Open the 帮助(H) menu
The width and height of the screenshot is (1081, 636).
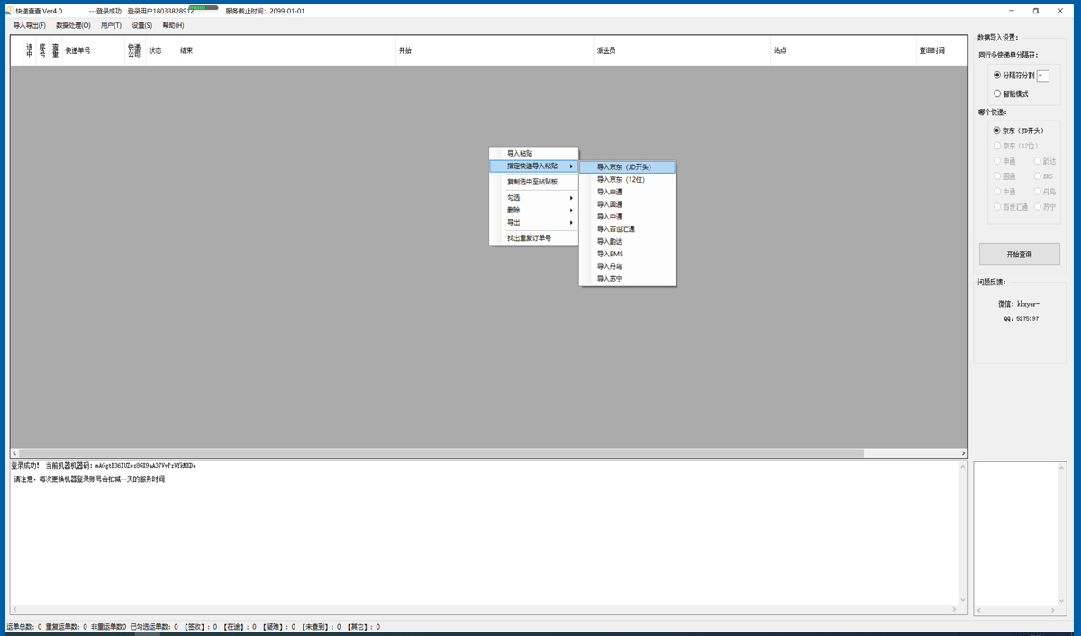point(173,25)
